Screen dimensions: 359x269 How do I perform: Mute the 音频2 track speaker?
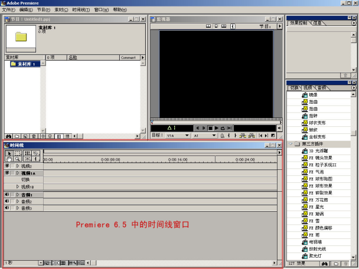point(7,201)
